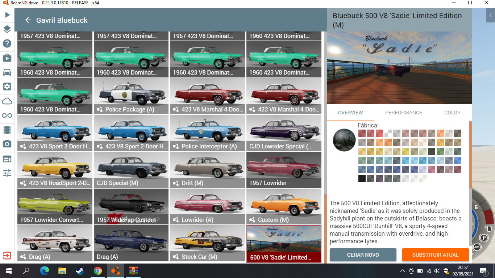Click the infinity loop icon in sidebar
Screen dimensions: 495x278
click(7, 115)
